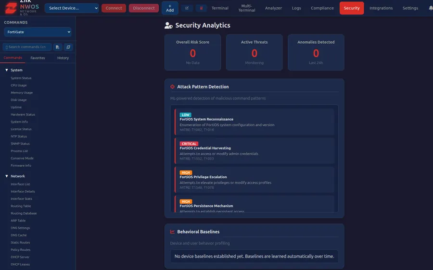Select the Interface Details command
433x270 pixels.
23,191
